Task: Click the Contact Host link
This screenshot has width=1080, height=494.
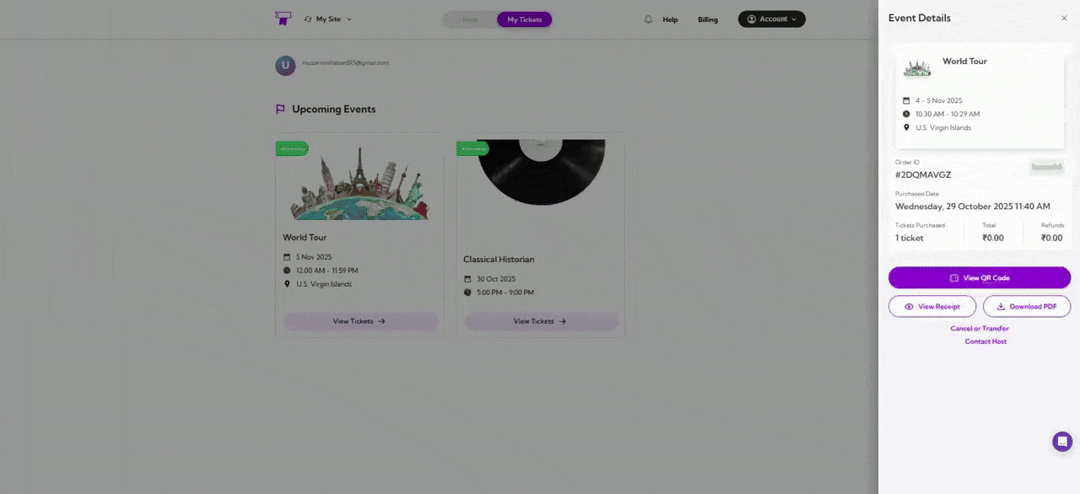Action: (x=985, y=341)
